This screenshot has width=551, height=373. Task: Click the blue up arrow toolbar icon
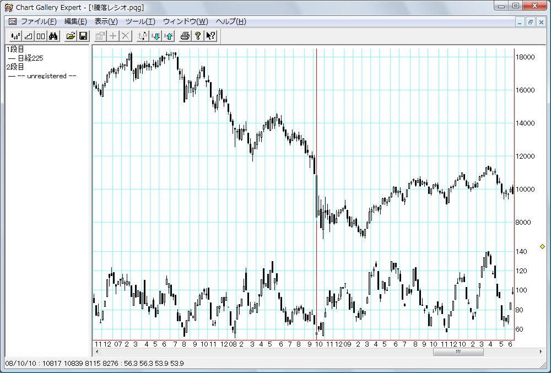[x=169, y=36]
